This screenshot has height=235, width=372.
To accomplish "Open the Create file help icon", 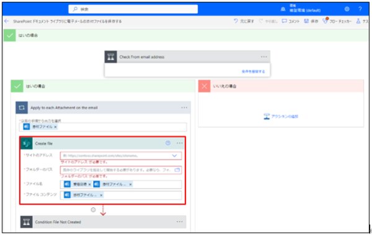I will 168,143.
